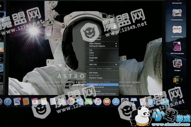
Task: Open the Presentations stack on desktop
Action: click(x=177, y=15)
